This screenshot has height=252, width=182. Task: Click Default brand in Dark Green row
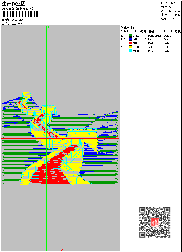coord(168,35)
